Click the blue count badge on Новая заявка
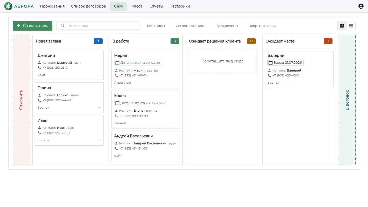Image resolution: width=368 pixels, height=207 pixels. pyautogui.click(x=98, y=41)
